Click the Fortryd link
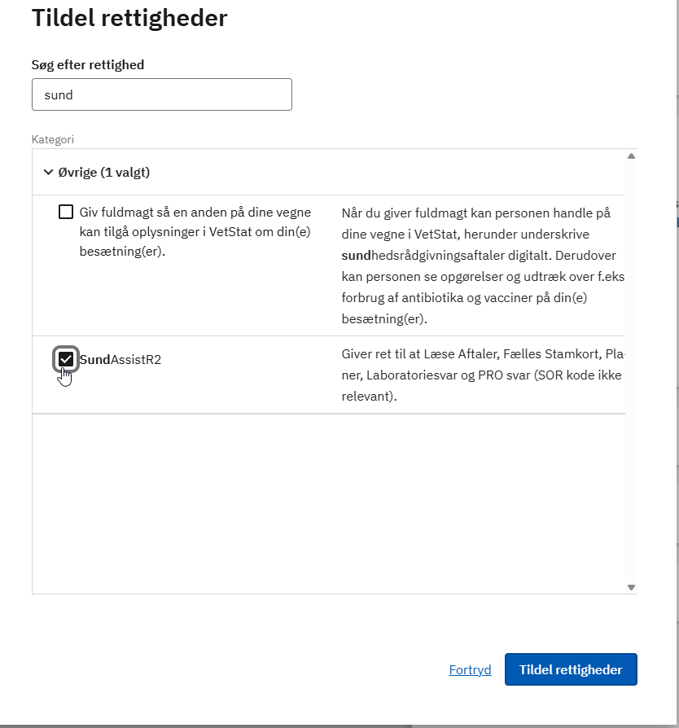 coord(470,669)
